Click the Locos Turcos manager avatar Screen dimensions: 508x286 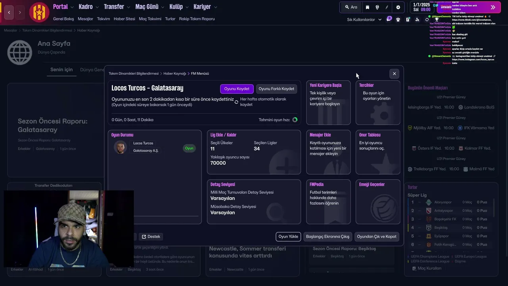120,147
